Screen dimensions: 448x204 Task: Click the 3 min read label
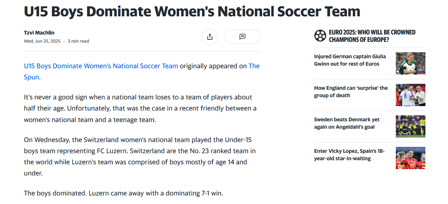(x=78, y=41)
